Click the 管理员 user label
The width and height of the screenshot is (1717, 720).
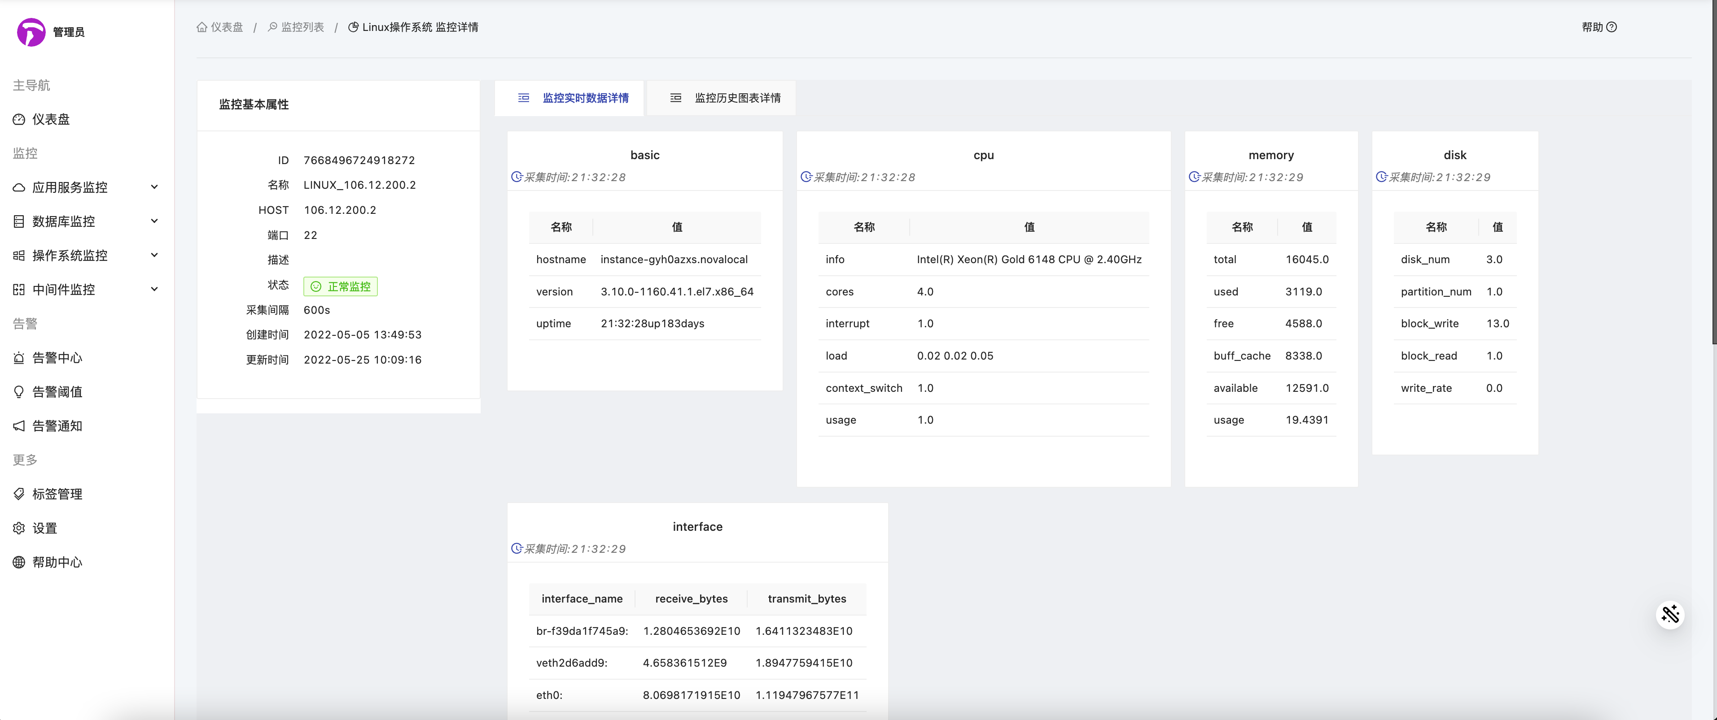69,32
